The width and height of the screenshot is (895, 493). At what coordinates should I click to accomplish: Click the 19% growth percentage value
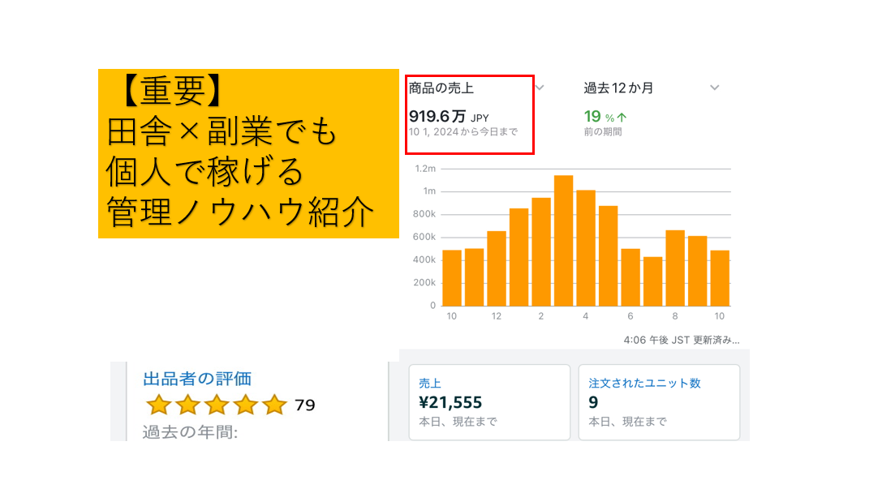pos(598,117)
